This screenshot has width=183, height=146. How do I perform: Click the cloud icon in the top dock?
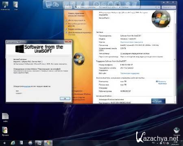(56, 4)
